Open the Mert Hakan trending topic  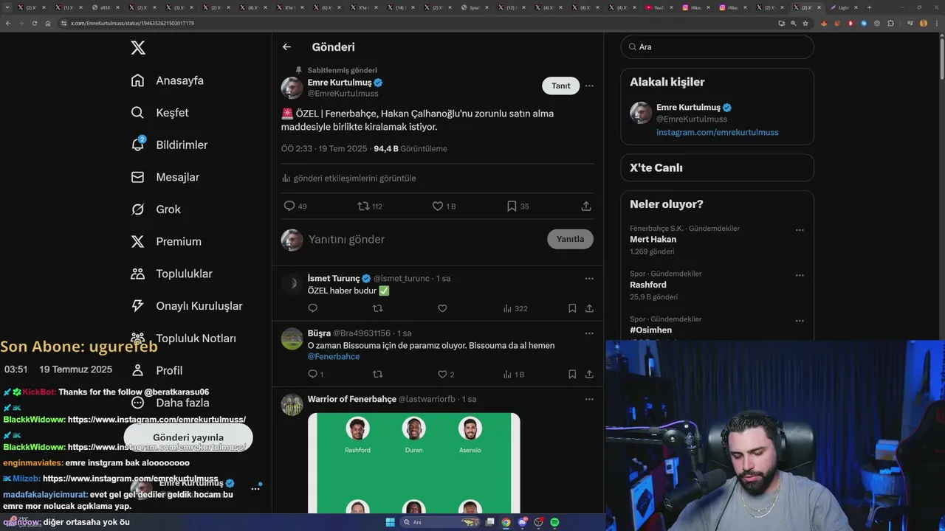click(653, 240)
